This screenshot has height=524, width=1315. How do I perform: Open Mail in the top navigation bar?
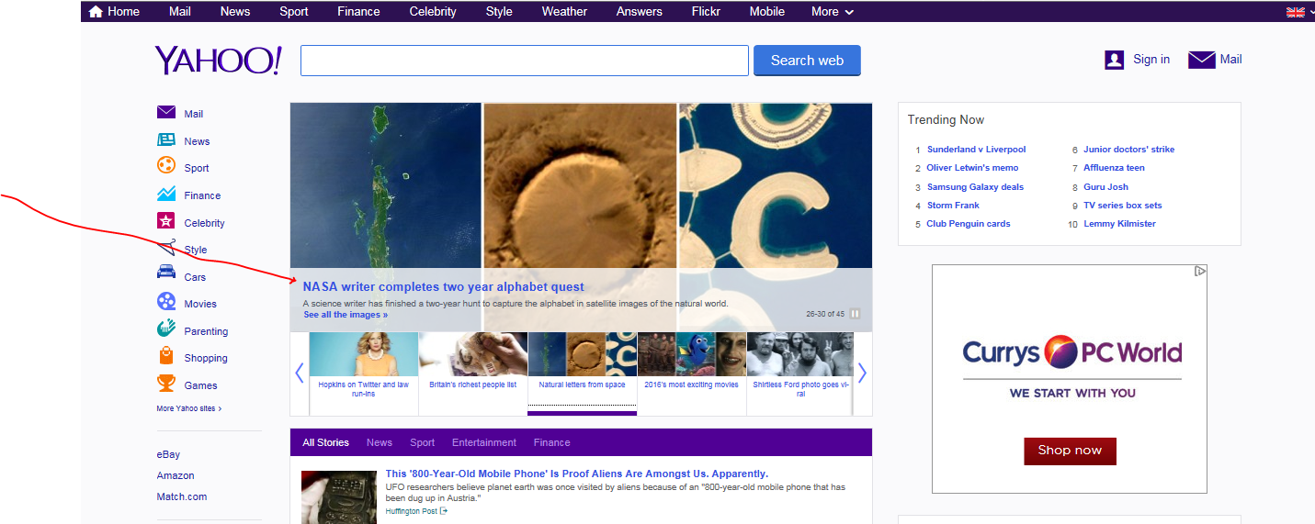click(180, 12)
